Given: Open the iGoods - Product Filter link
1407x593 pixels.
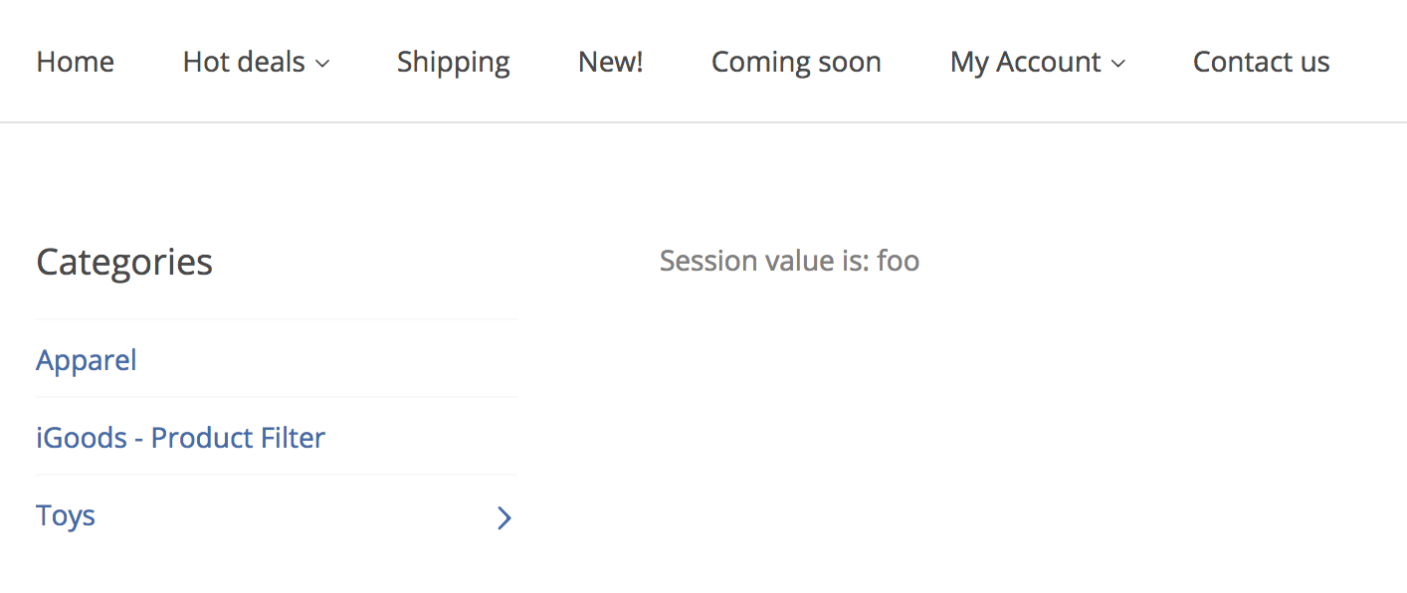Looking at the screenshot, I should [180, 437].
